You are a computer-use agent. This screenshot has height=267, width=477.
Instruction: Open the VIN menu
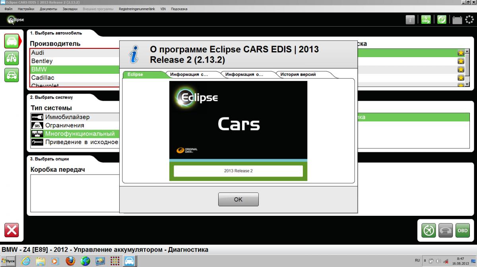(163, 9)
